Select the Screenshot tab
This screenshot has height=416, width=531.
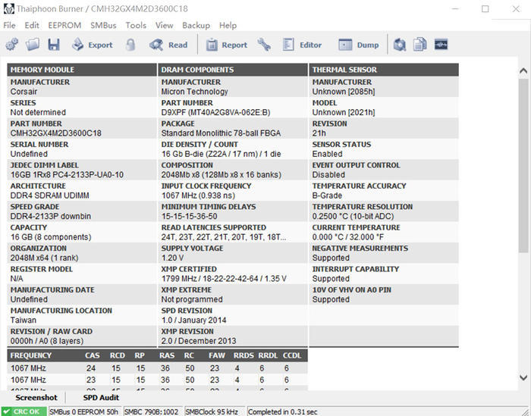click(36, 397)
